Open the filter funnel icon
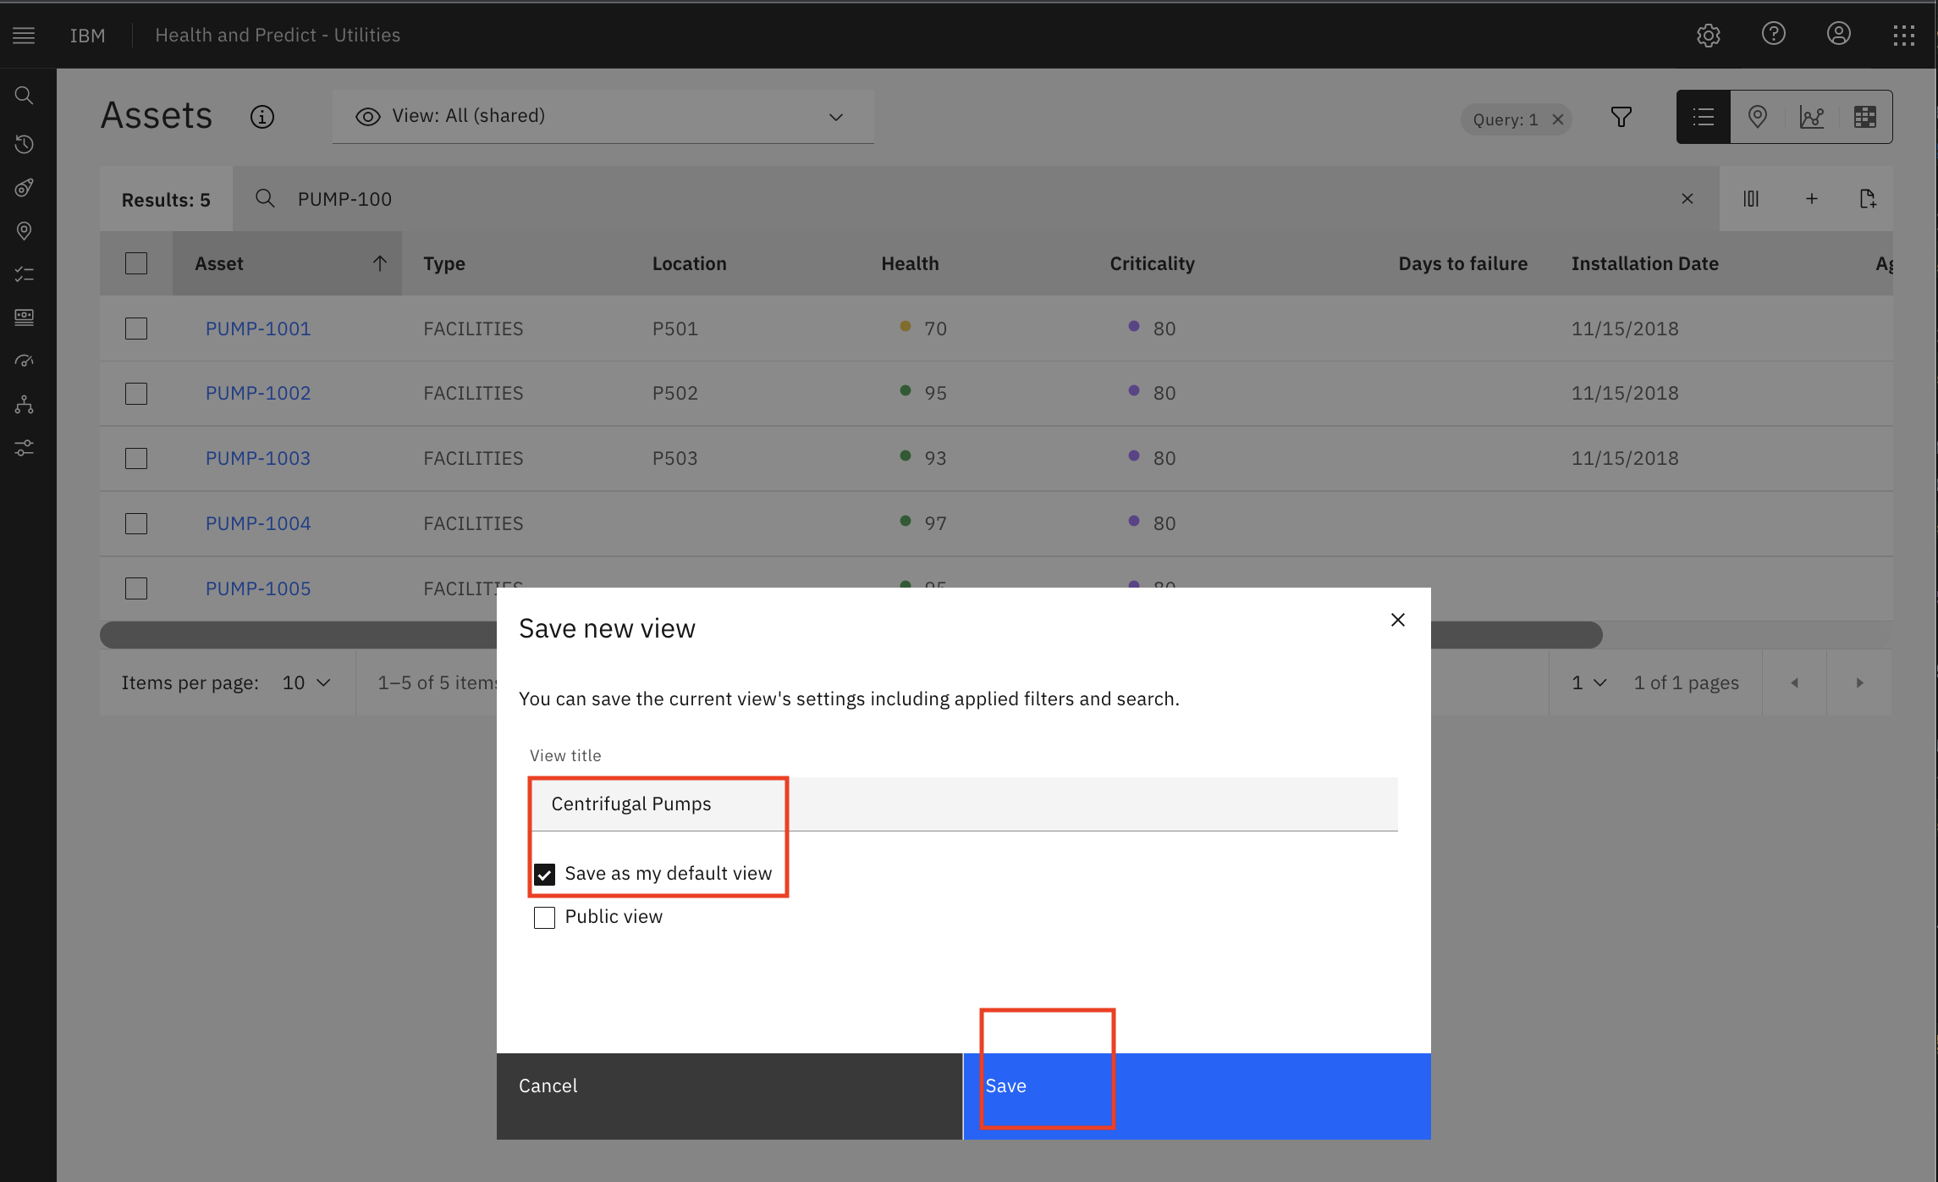Screen dimensions: 1938x1182 click(1621, 117)
